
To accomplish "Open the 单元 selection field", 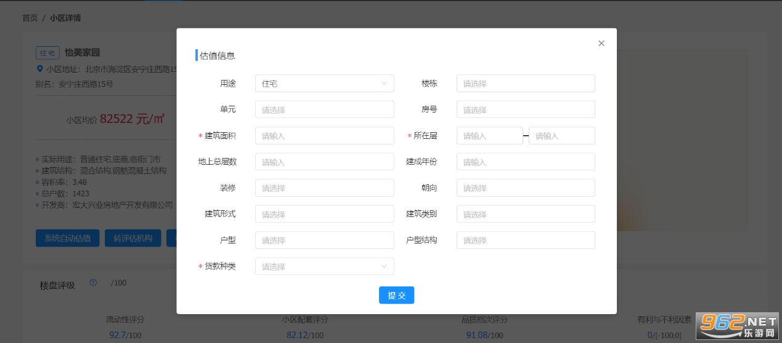I will click(324, 109).
